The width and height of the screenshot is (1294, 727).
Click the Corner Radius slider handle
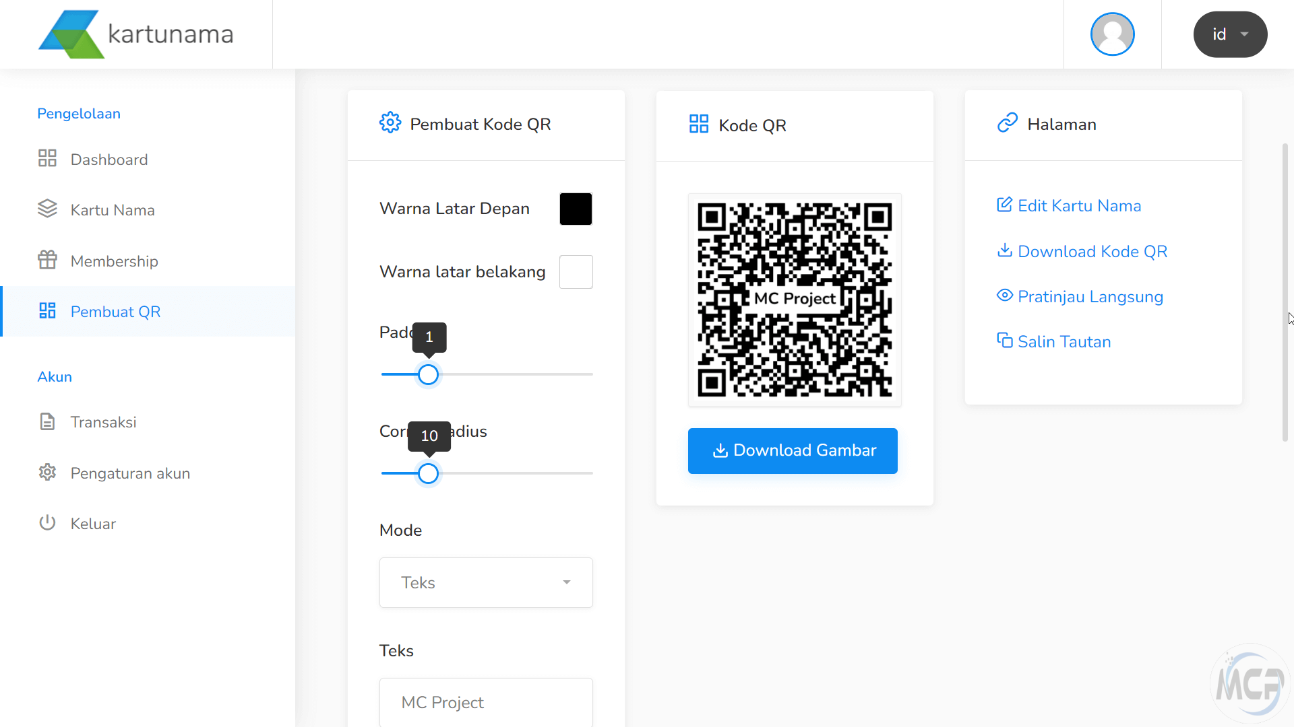coord(428,473)
